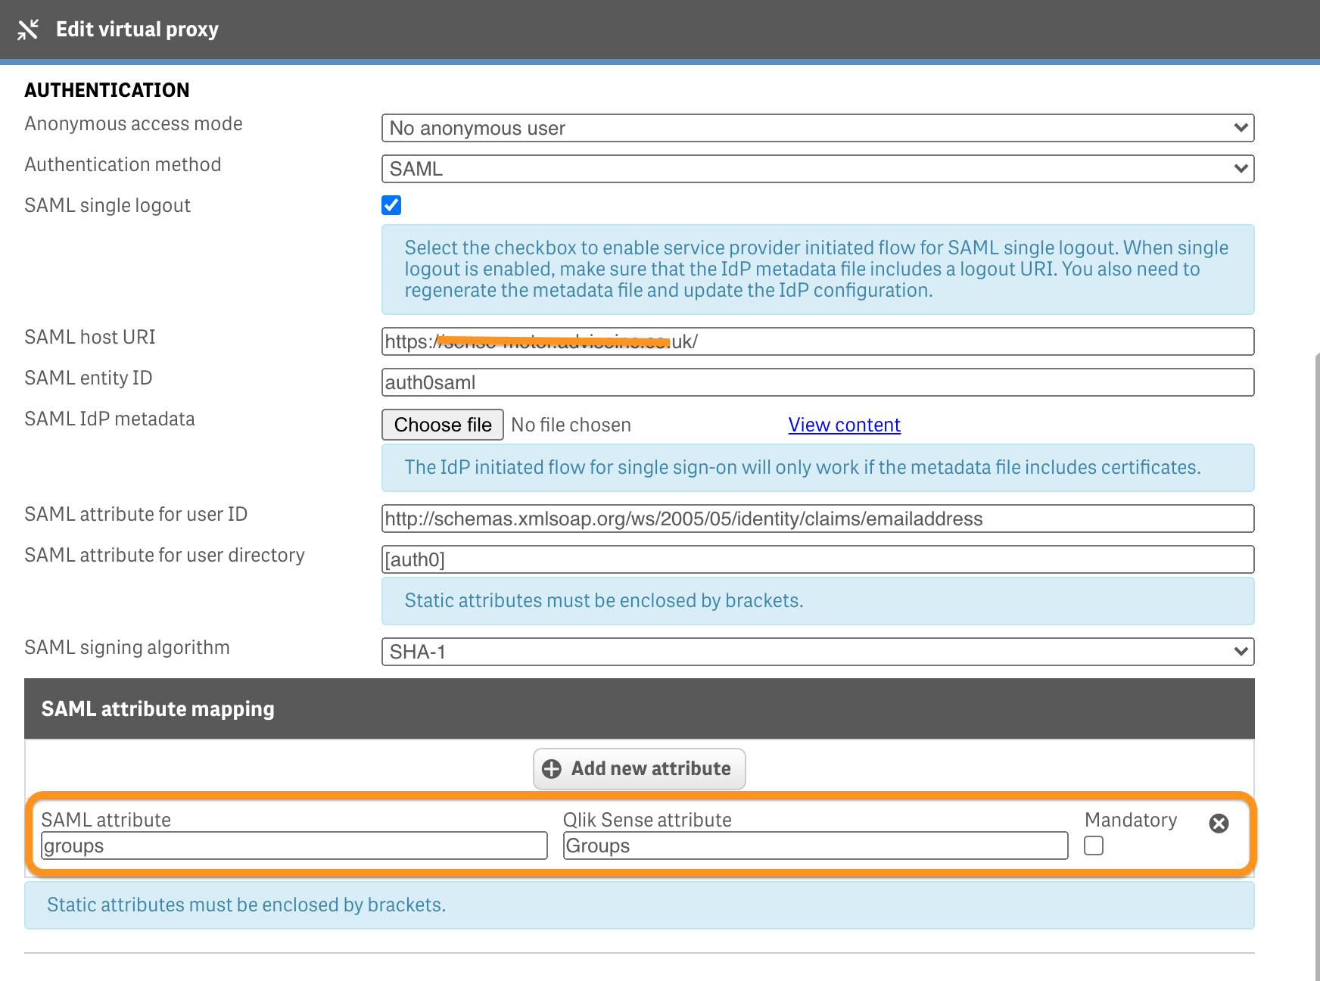Click the collapse arrows icon in header
This screenshot has height=981, width=1320.
[28, 30]
